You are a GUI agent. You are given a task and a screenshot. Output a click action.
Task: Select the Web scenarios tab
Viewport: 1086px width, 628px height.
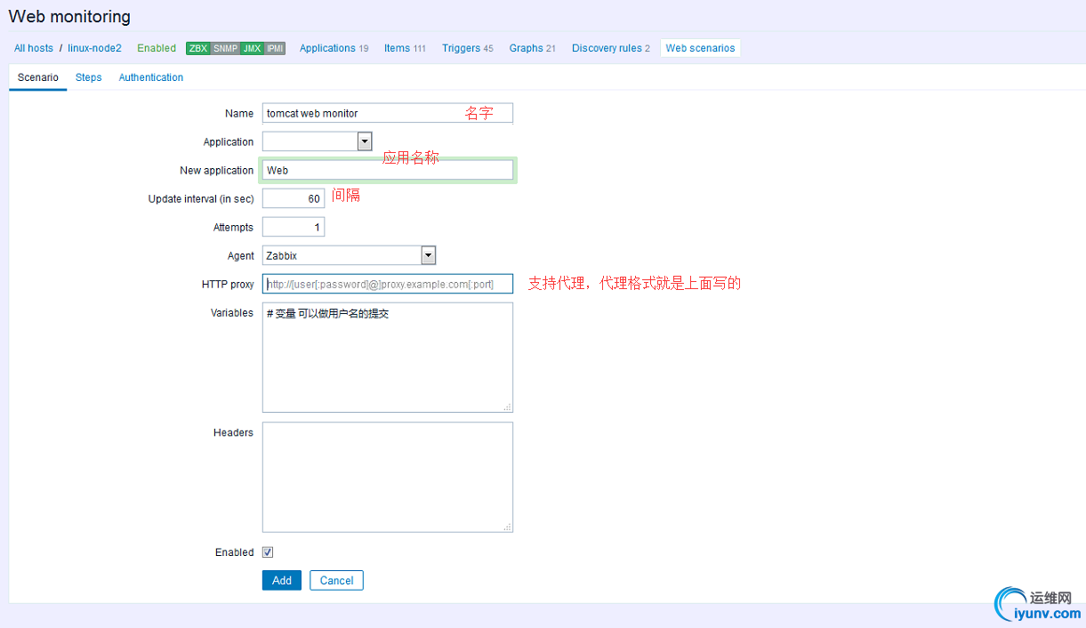[x=701, y=48]
